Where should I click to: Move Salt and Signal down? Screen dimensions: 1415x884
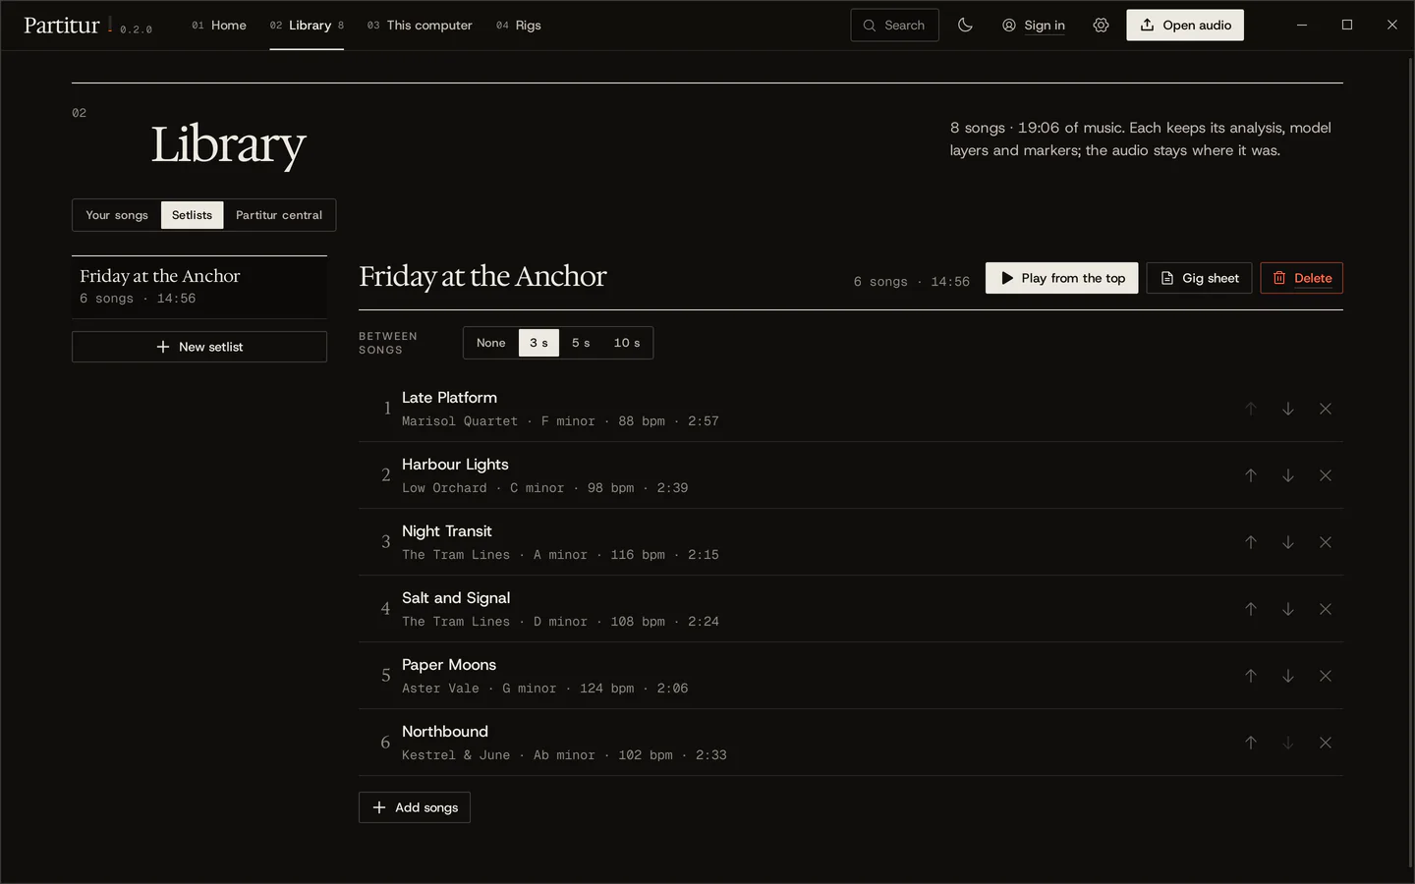point(1288,609)
